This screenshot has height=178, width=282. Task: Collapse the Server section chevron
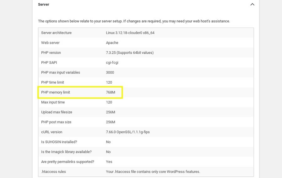coord(252,4)
